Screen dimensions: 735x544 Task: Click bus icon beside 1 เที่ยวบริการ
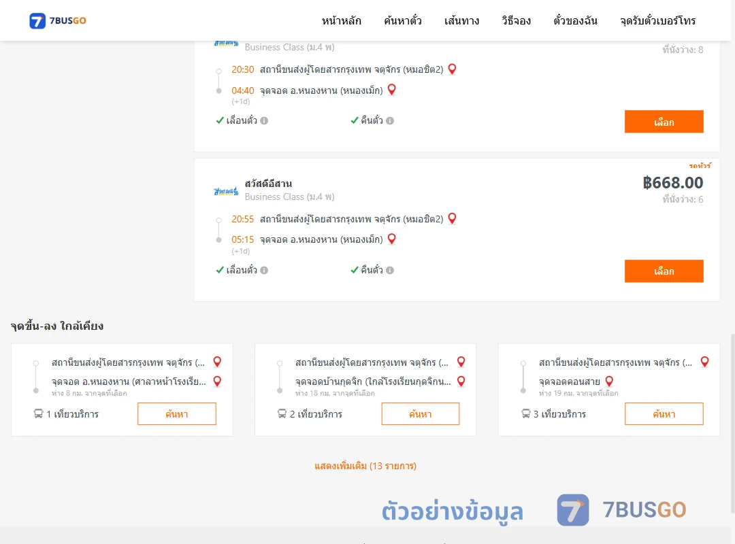click(38, 413)
